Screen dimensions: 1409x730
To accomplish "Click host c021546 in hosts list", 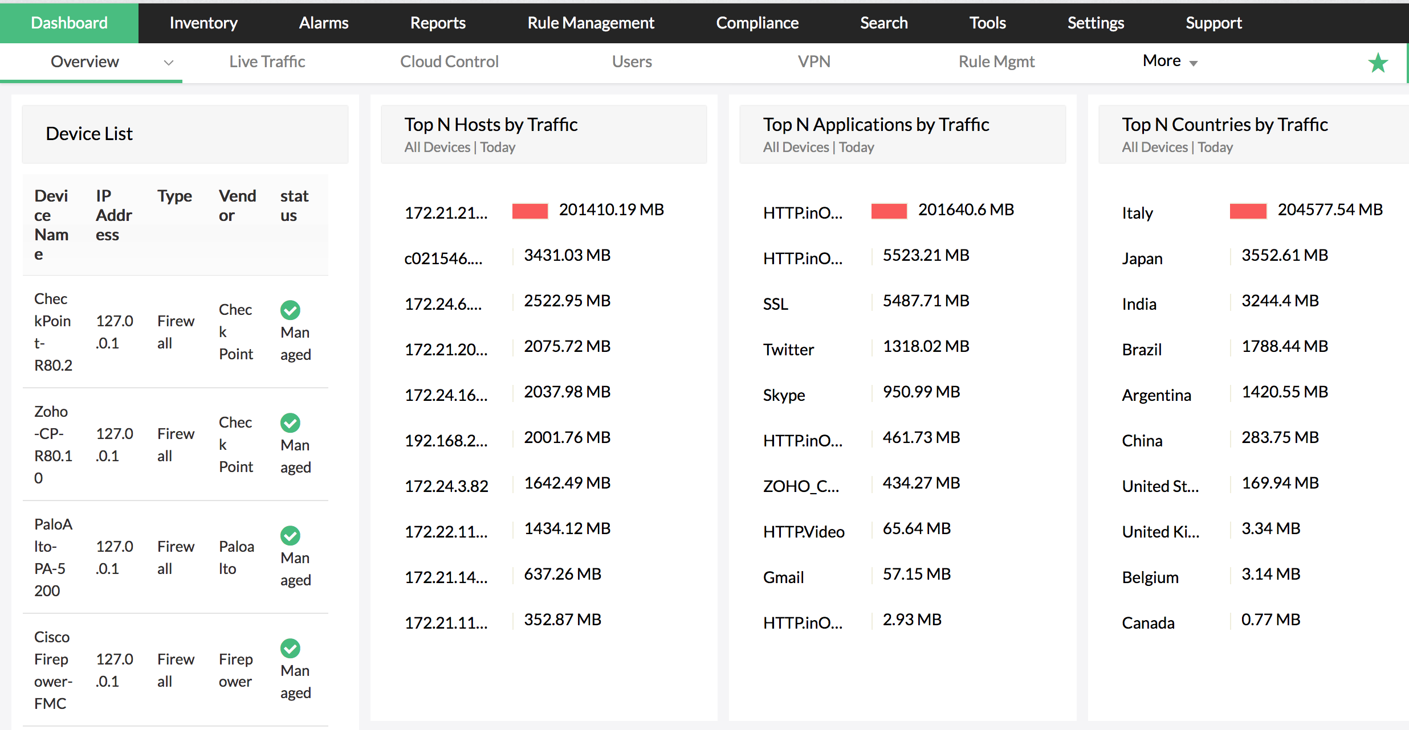I will point(443,259).
